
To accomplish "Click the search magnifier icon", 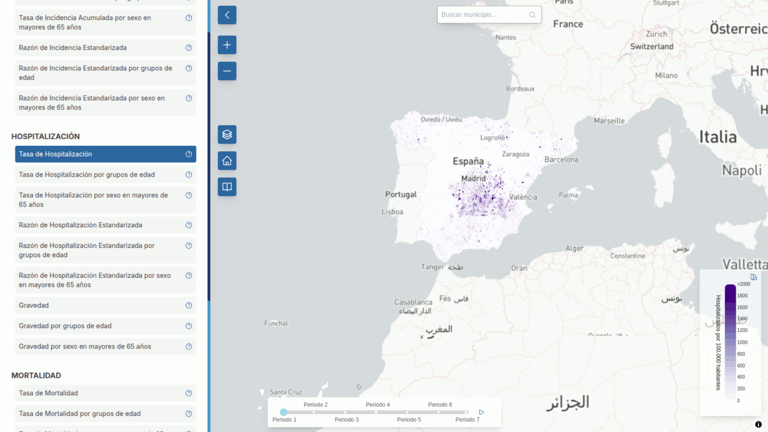I will [532, 15].
